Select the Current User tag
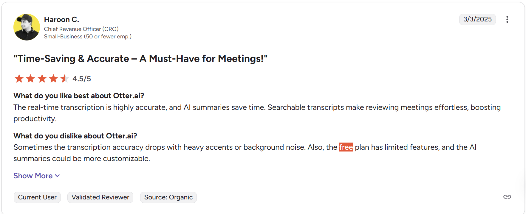 [37, 197]
